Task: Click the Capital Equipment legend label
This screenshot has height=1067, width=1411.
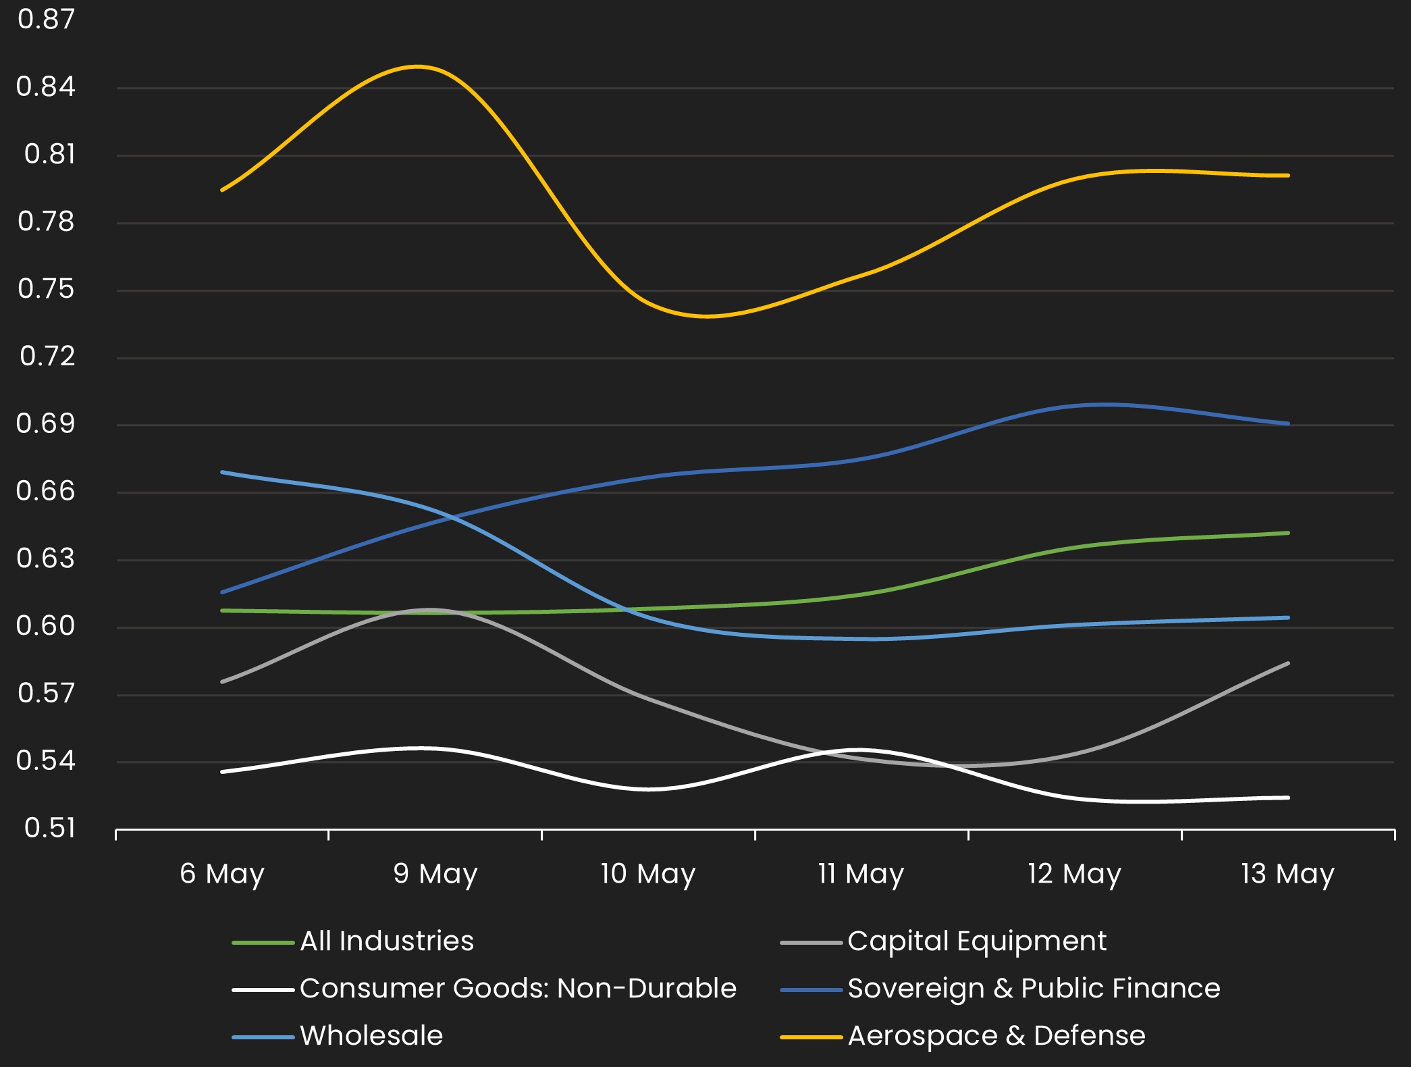Action: [976, 941]
